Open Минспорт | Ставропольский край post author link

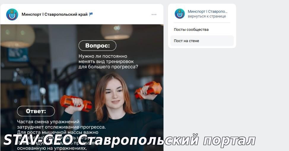click(x=55, y=14)
